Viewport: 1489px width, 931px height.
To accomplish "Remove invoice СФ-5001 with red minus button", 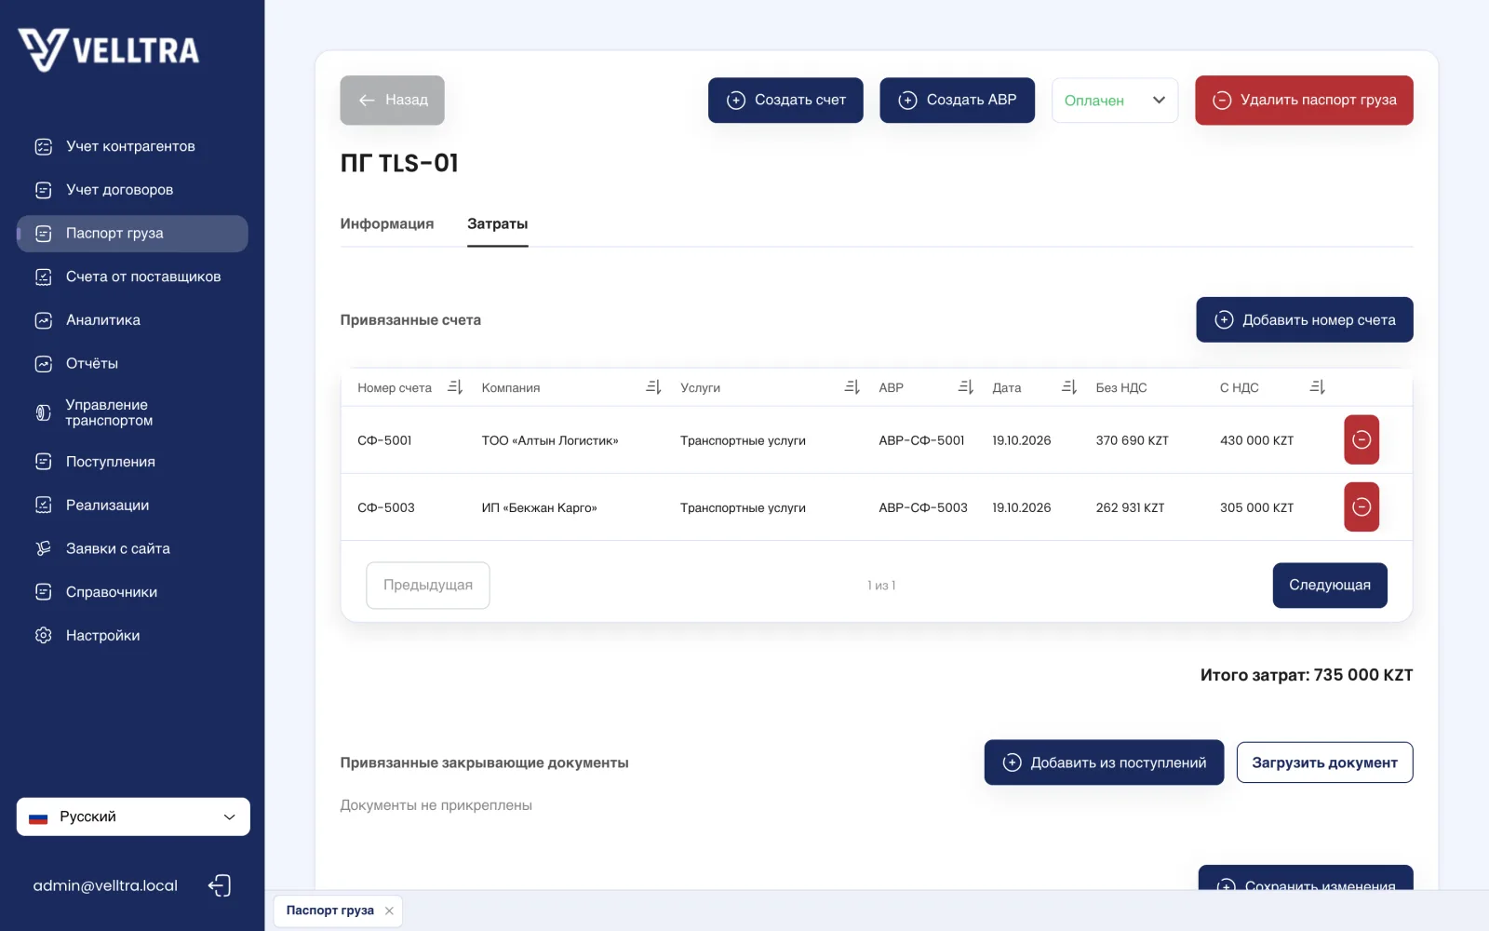I will point(1362,439).
